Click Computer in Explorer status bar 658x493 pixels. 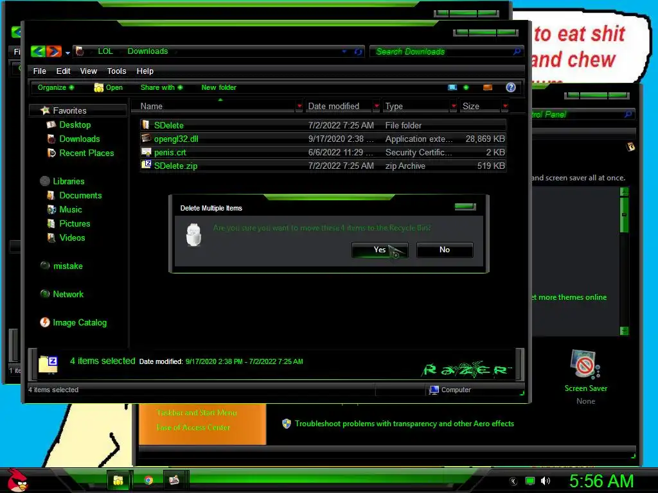450,390
